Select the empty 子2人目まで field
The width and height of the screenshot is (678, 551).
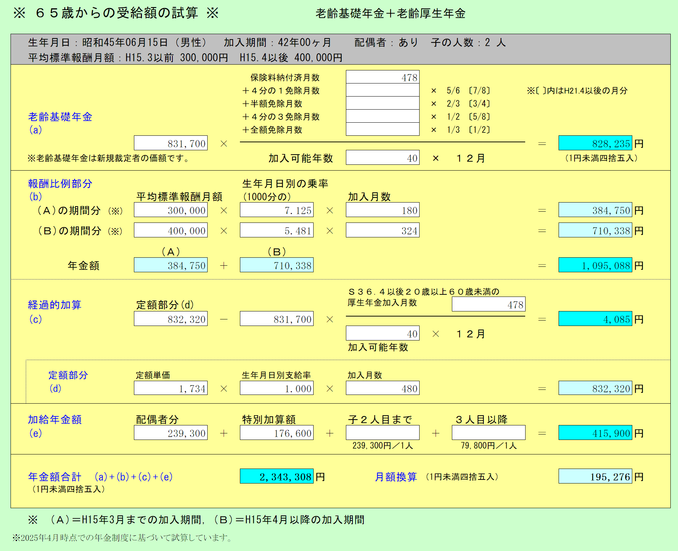click(383, 433)
